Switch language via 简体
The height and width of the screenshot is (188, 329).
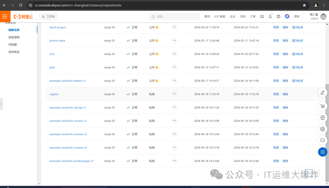[x=297, y=16]
